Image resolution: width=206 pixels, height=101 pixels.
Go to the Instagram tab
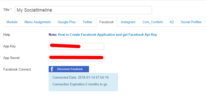coord(128,22)
